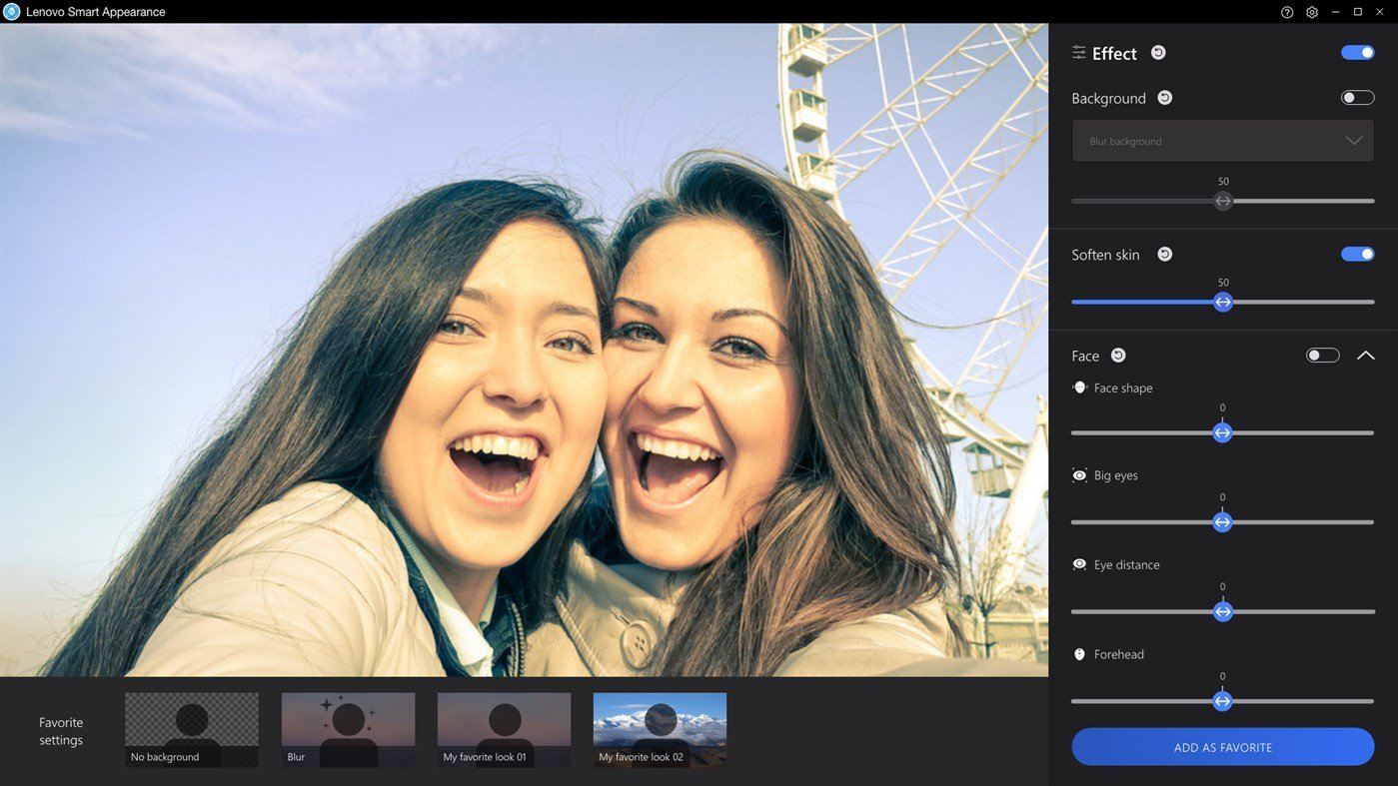Open the help question mark icon
Screen dimensions: 1398x786
(1287, 12)
